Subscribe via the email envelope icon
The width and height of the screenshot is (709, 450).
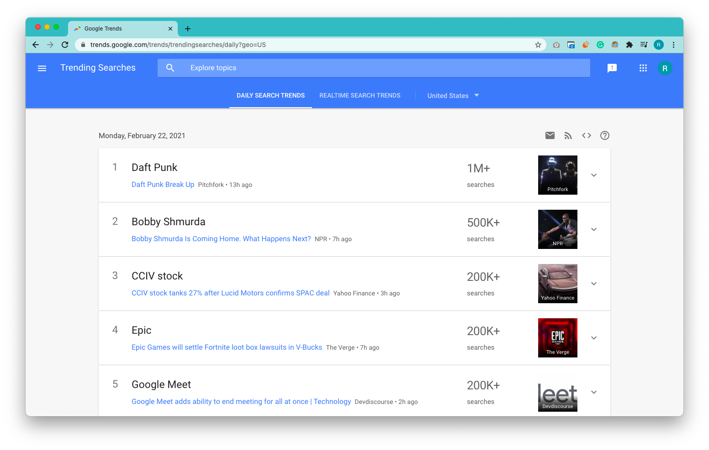coord(550,135)
